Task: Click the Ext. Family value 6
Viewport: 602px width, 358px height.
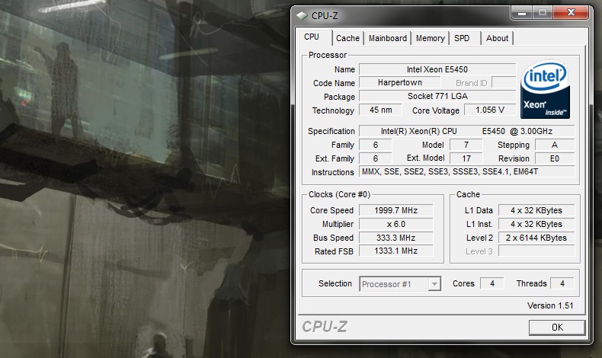Action: point(376,158)
